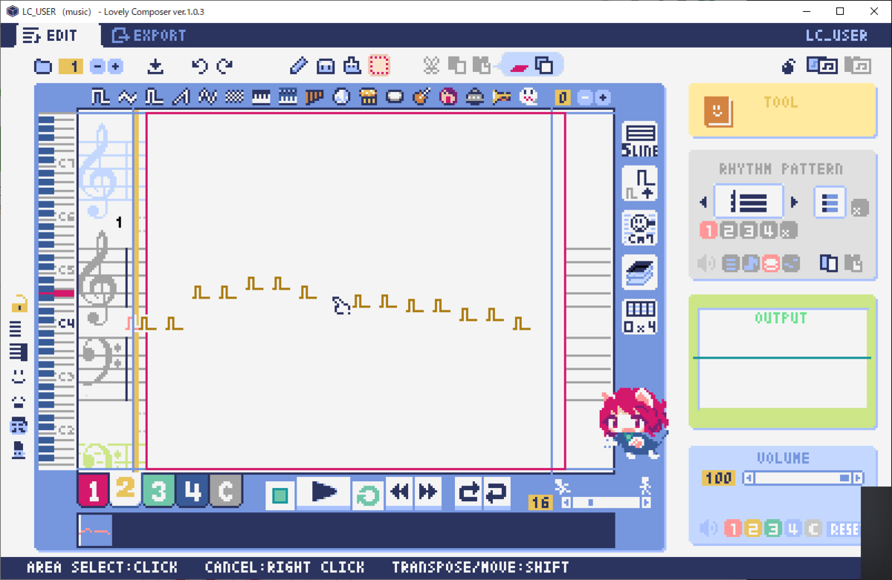Toggle the loop playback button
The width and height of the screenshot is (892, 580).
pos(368,494)
